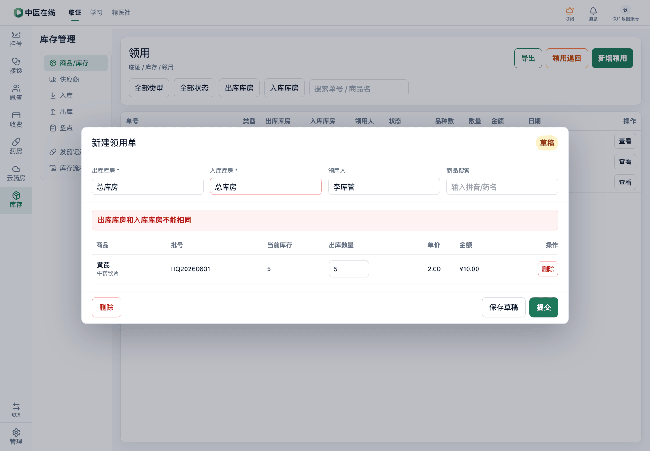Click the 草稿 status badge

pos(547,143)
